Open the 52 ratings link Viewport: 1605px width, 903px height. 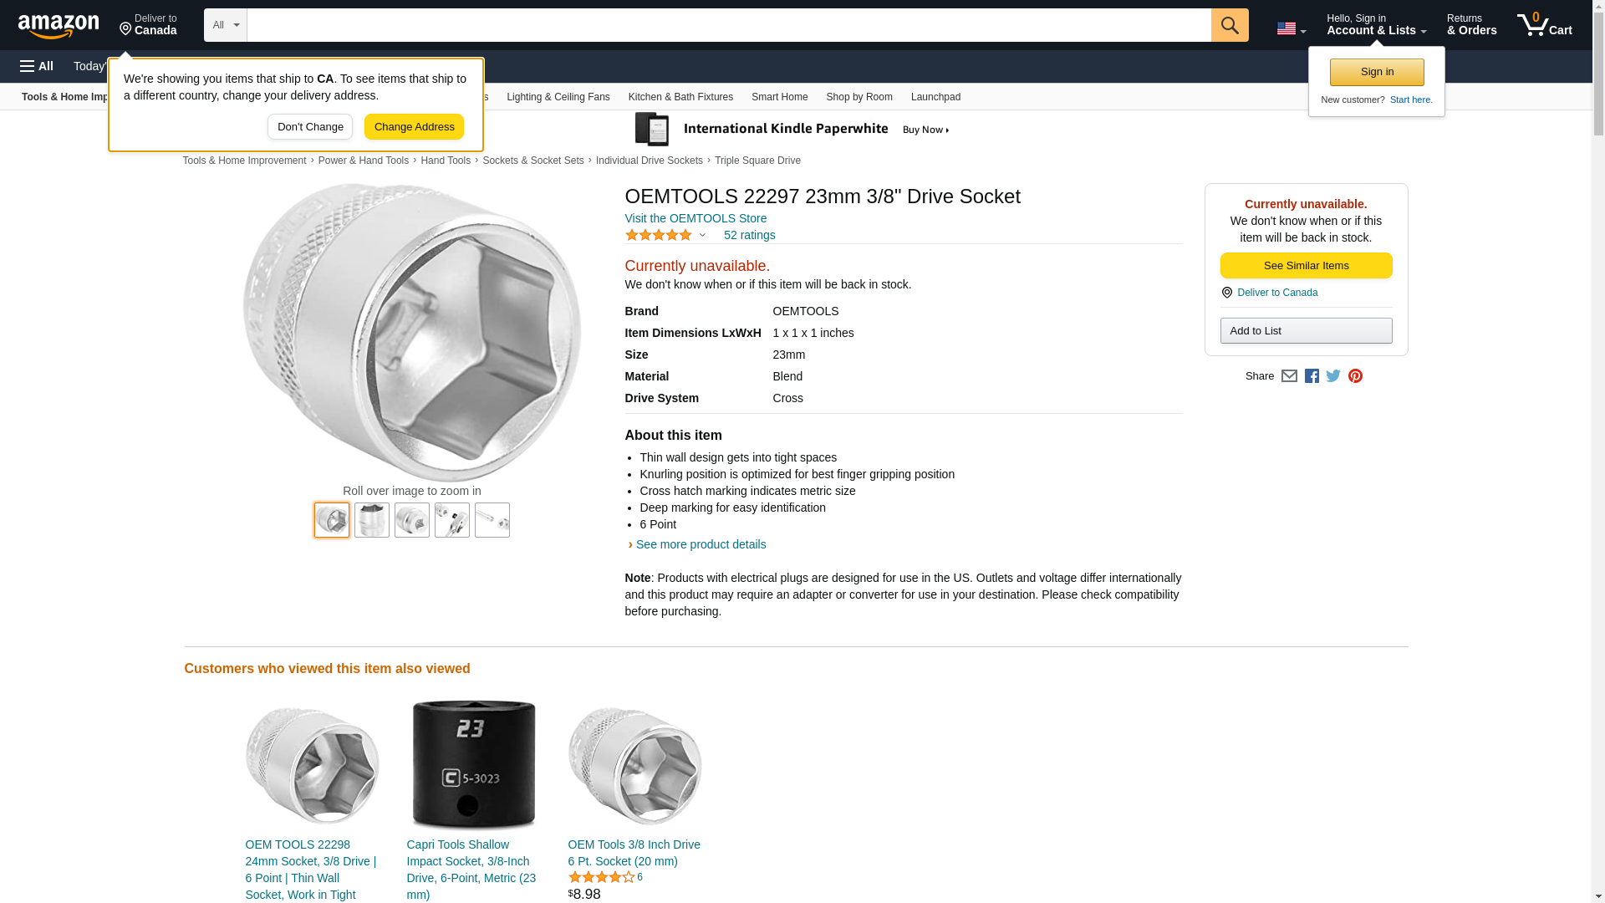pos(749,235)
